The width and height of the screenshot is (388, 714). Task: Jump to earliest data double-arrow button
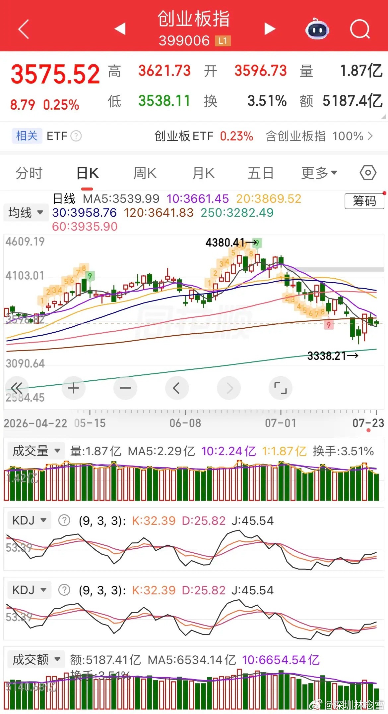coord(17,388)
